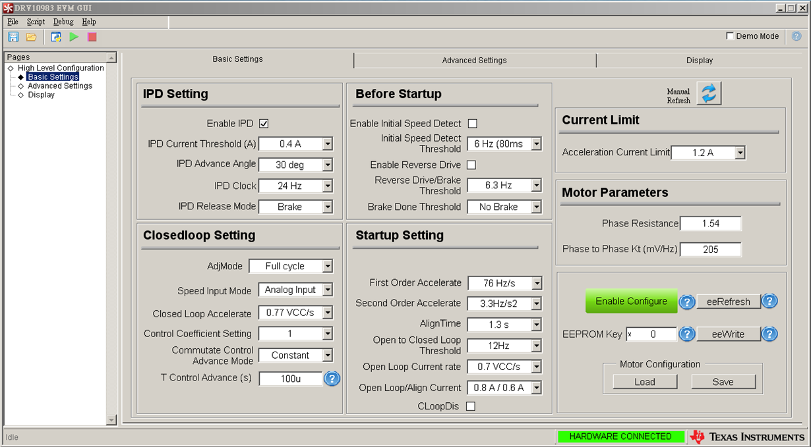Open Open to Closed Loop Threshold dropdown
Viewport: 811px width, 447px height.
tap(537, 346)
